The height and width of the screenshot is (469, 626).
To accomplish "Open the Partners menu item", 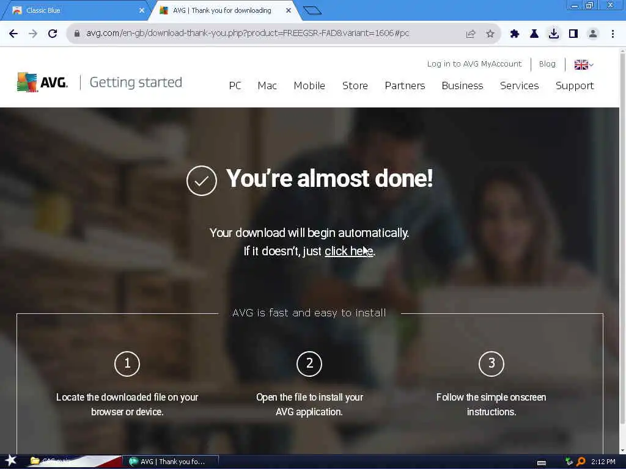I will point(405,85).
